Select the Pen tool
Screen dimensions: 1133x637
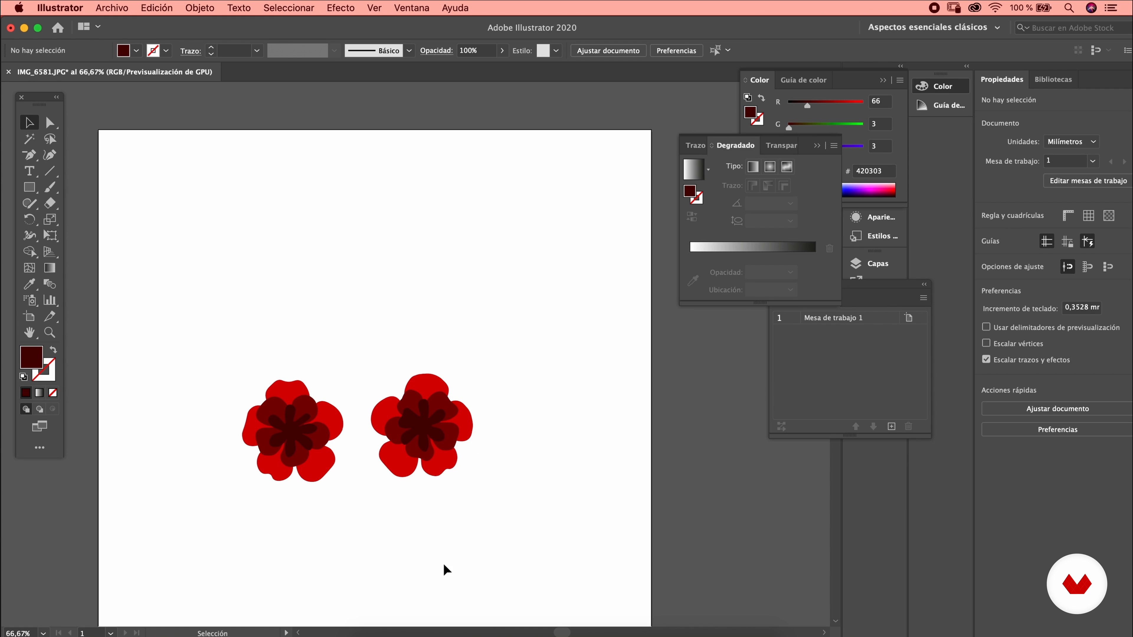click(x=29, y=155)
